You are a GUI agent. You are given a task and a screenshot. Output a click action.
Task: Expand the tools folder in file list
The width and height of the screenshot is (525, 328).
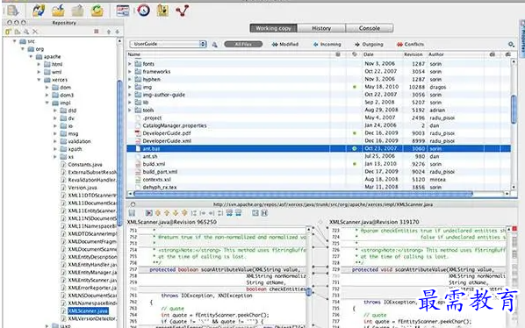click(130, 110)
